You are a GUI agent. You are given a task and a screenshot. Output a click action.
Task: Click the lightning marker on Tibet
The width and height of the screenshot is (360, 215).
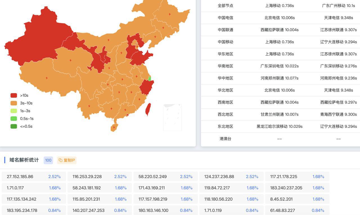tap(47, 78)
